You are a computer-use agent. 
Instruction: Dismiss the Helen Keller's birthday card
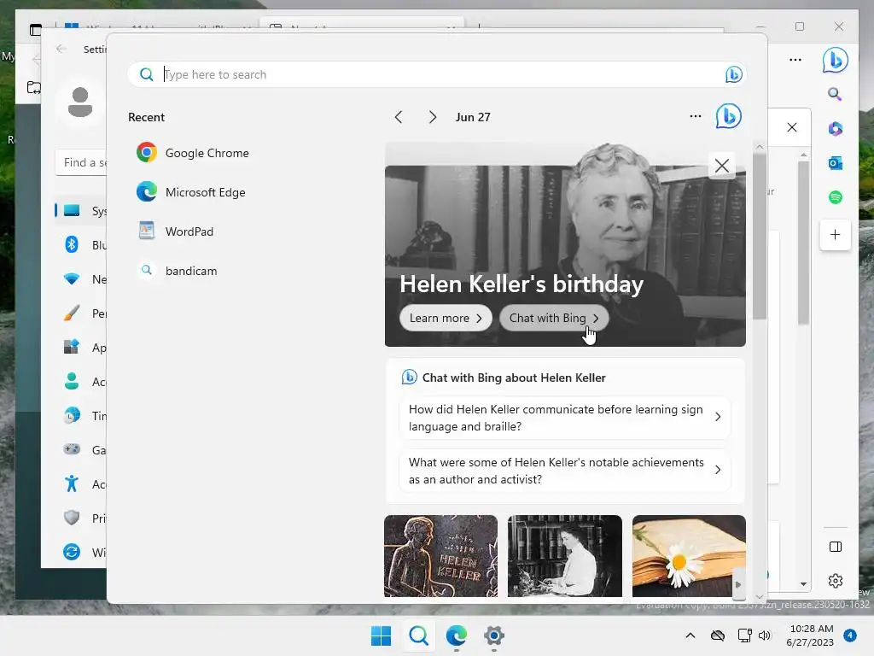tap(722, 166)
